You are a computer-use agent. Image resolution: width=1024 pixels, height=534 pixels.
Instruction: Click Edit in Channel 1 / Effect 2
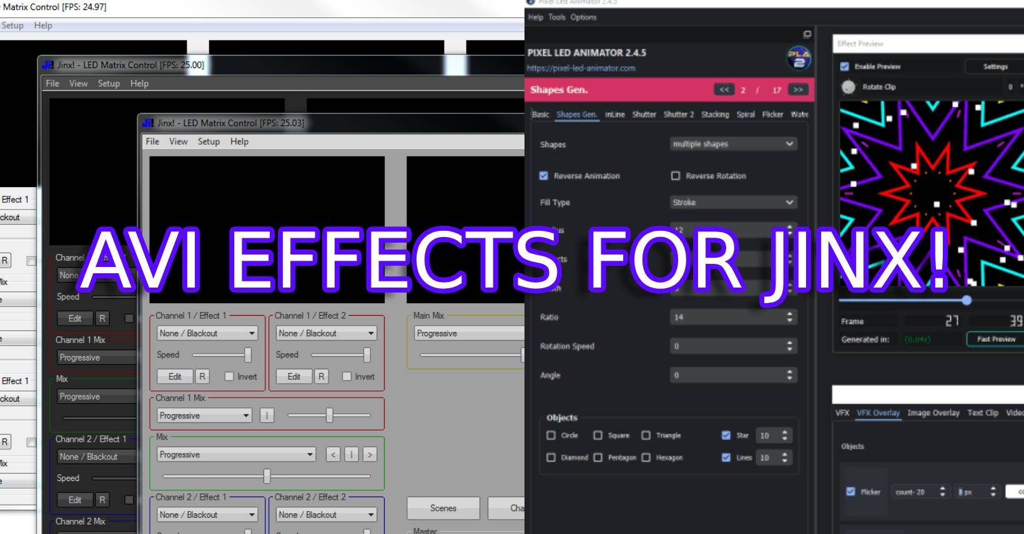point(294,376)
